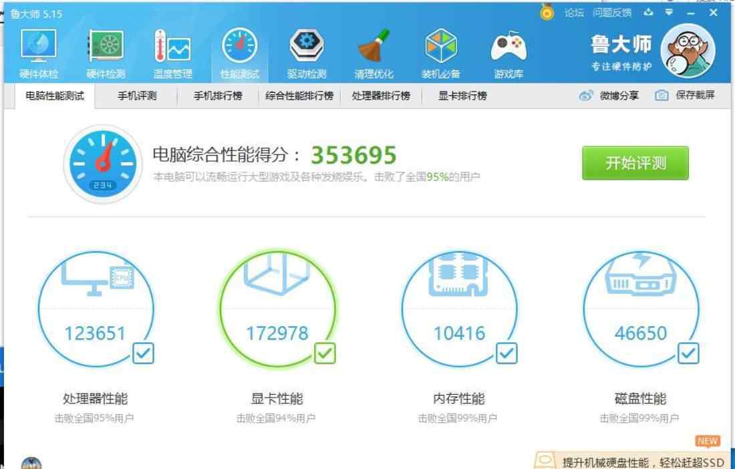The width and height of the screenshot is (735, 469).
Task: Click the 磁盘性能 label
Action: pos(641,399)
